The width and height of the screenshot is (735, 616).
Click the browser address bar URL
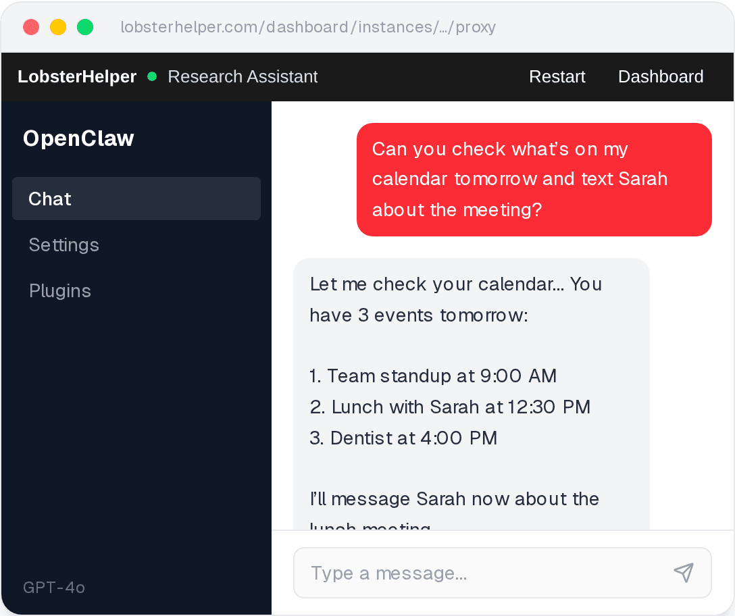click(x=308, y=27)
